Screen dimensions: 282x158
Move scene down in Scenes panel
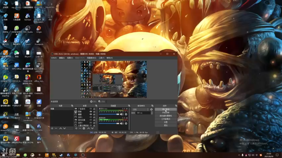click(65, 129)
